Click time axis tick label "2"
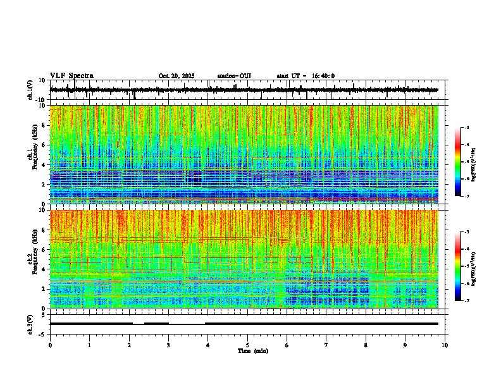This screenshot has width=501, height=387. (129, 345)
